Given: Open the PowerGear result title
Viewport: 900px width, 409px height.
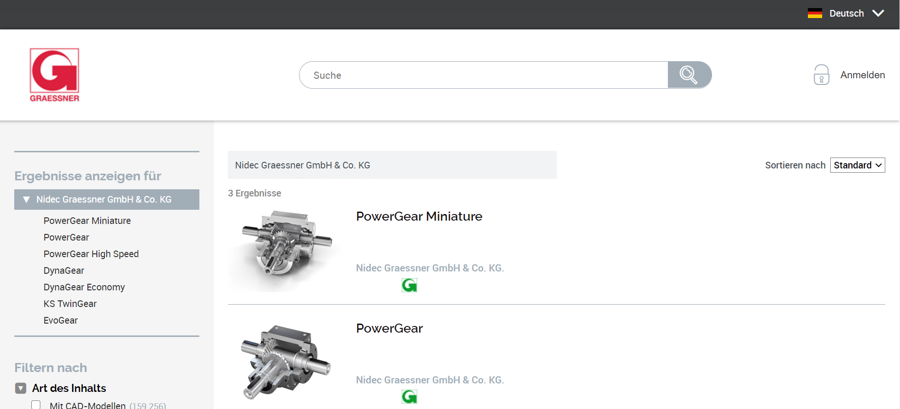Looking at the screenshot, I should click(x=389, y=328).
